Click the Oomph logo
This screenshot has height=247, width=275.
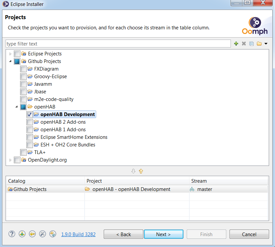(255, 26)
